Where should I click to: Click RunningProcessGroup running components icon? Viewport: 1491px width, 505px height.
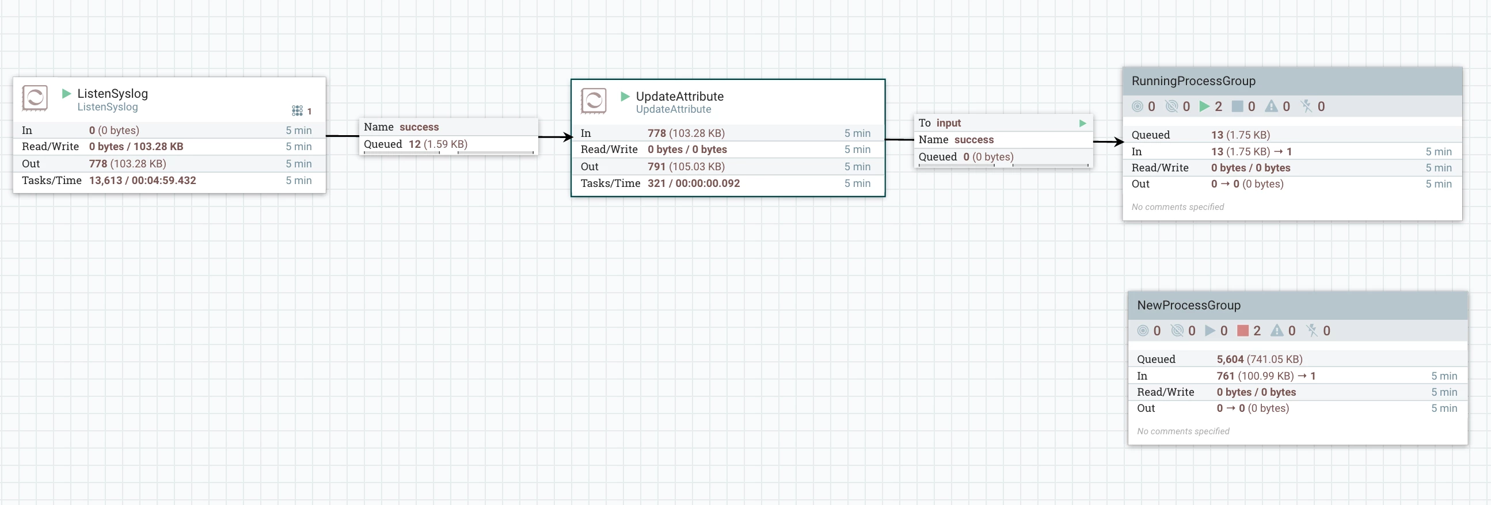tap(1204, 106)
